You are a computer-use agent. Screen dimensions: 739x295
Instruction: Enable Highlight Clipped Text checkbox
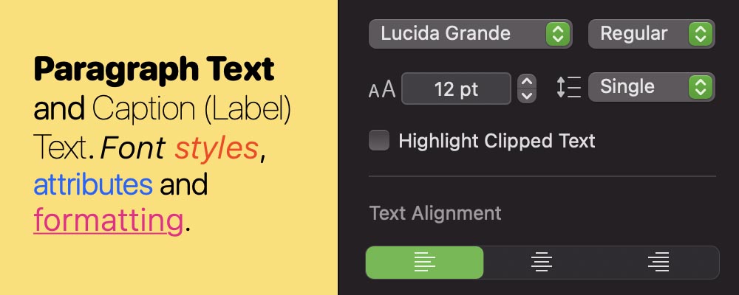pos(379,140)
